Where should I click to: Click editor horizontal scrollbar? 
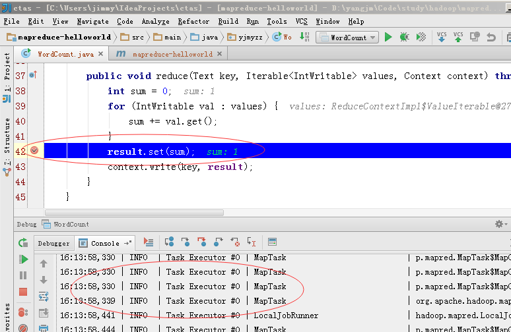click(134, 213)
